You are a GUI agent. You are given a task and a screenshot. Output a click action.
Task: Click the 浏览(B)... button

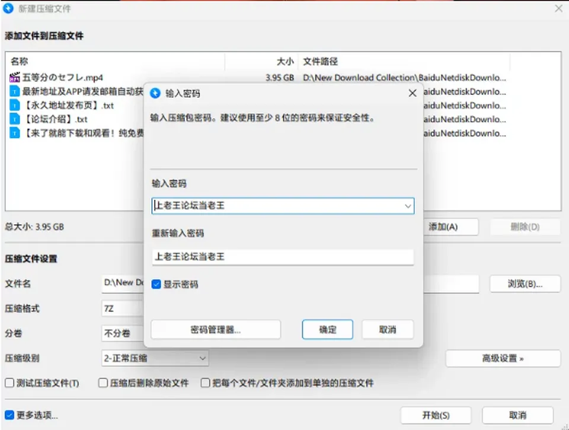pyautogui.click(x=525, y=284)
